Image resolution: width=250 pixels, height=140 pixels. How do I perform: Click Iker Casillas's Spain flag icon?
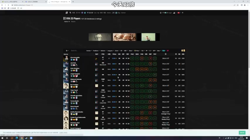coord(74,87)
